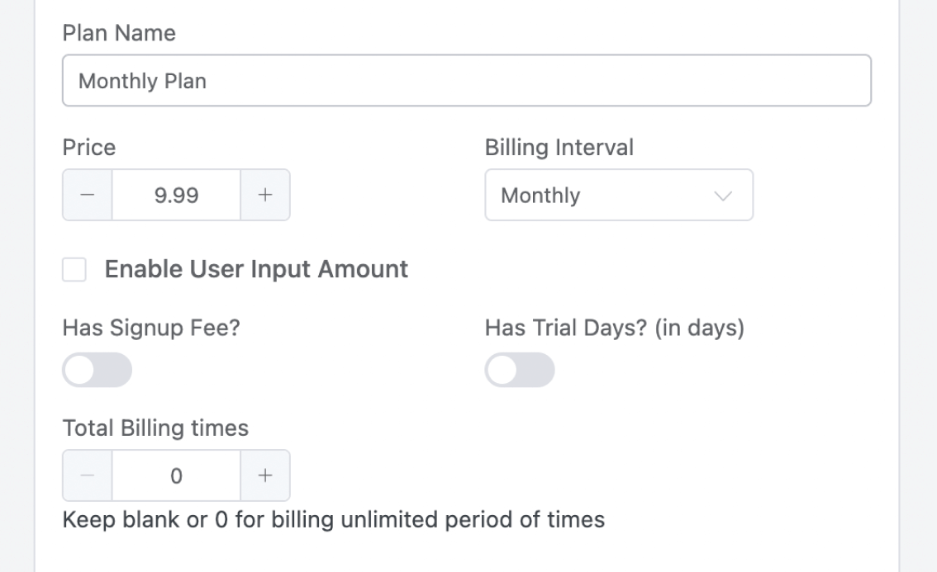The image size is (937, 572).
Task: Click the Has Trial Days? label
Action: click(x=615, y=329)
